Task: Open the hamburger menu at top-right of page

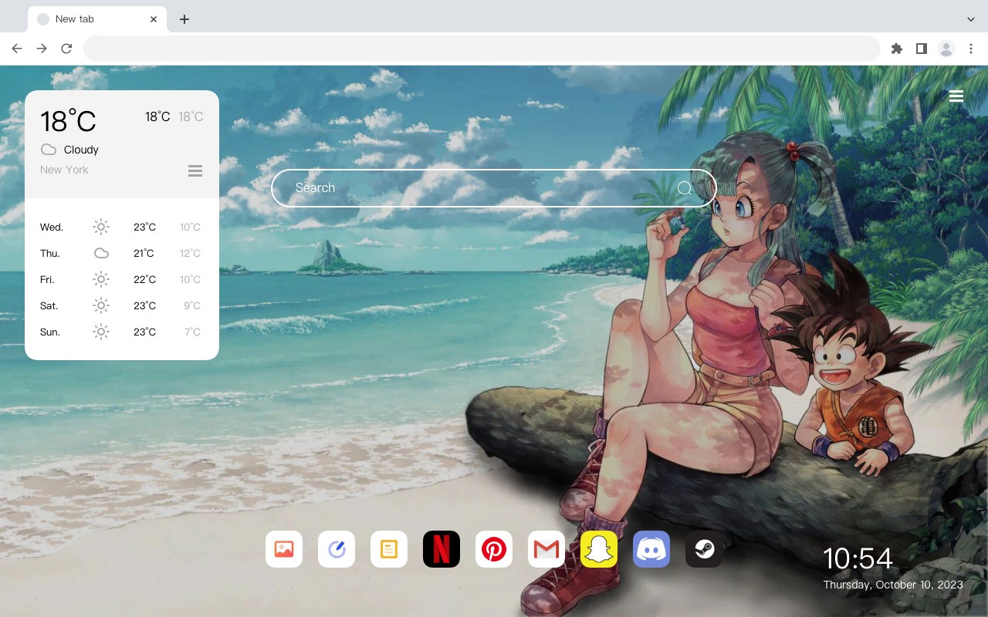Action: [x=956, y=96]
